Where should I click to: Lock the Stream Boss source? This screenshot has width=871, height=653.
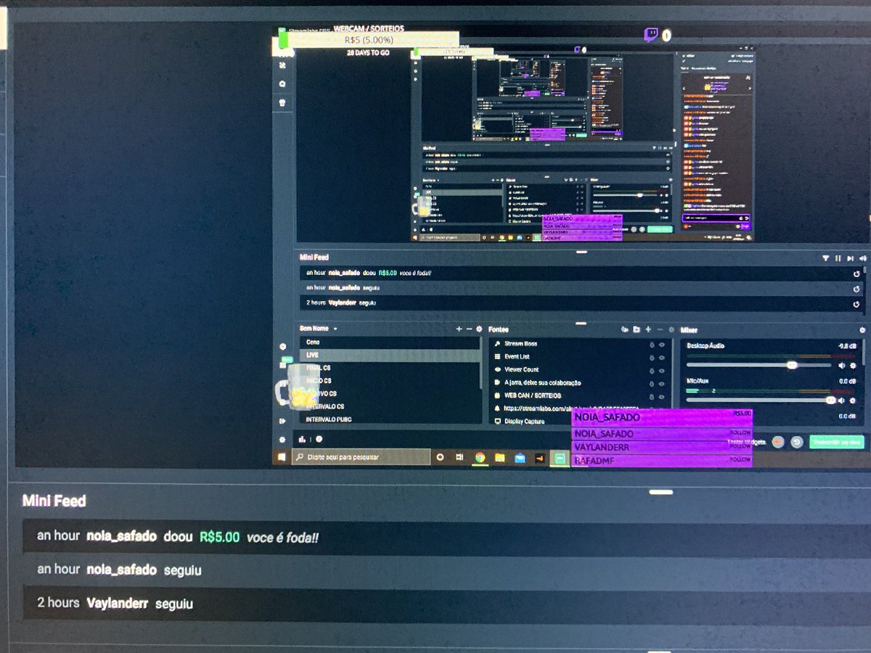point(652,344)
